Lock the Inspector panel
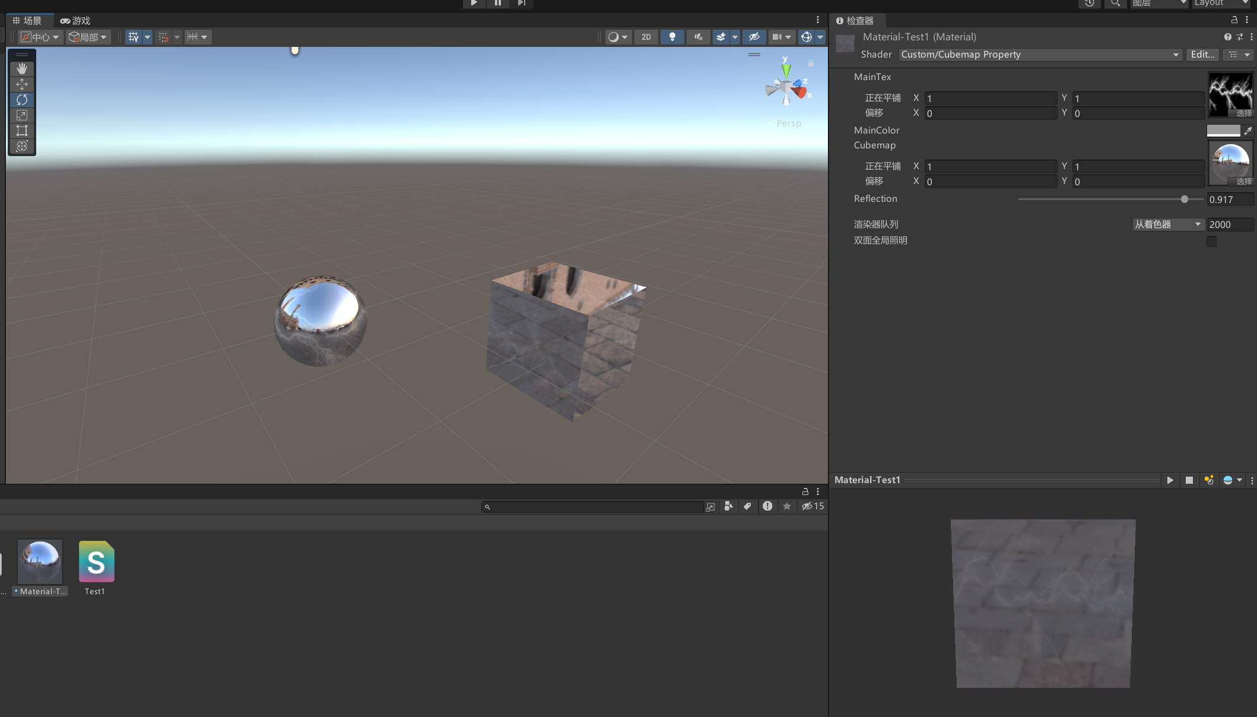Viewport: 1257px width, 717px height. click(1234, 20)
